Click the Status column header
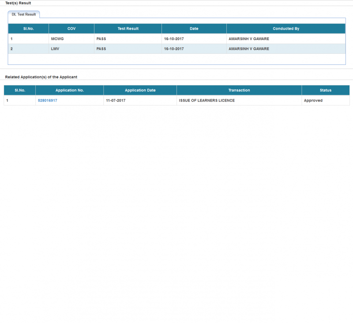Screen dimensions: 353x323 (x=326, y=90)
